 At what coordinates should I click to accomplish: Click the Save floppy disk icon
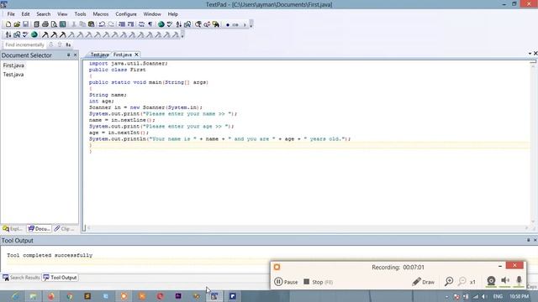(26, 24)
